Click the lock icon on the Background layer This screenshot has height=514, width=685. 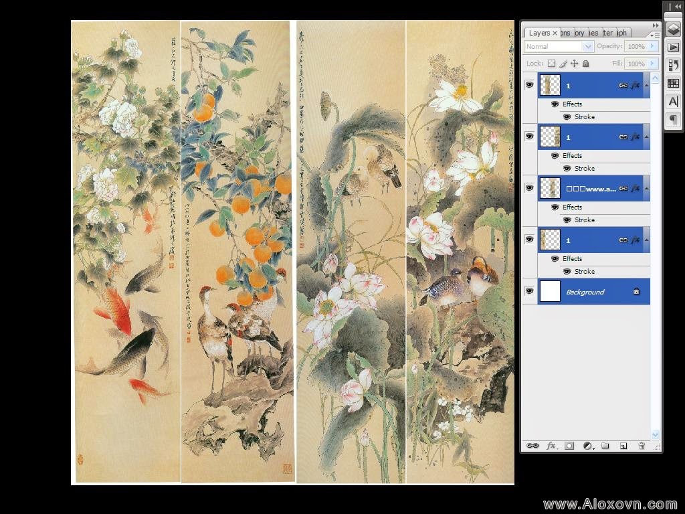[637, 291]
